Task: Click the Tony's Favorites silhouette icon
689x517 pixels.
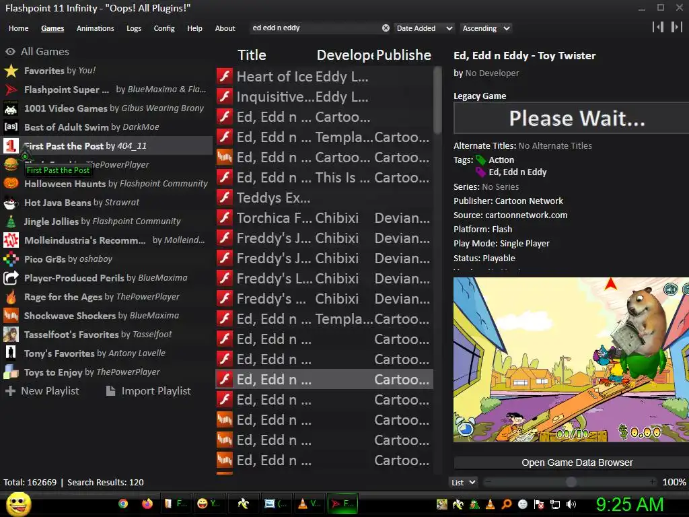Action: [x=11, y=353]
